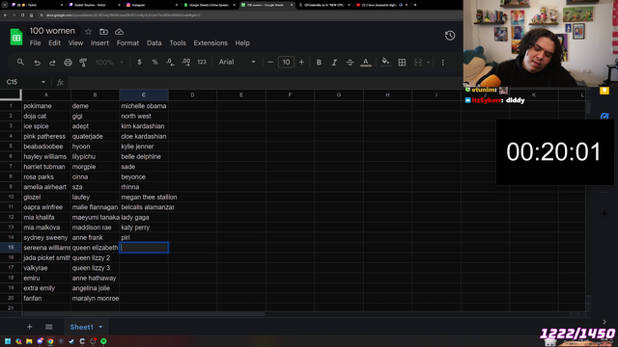The height and width of the screenshot is (347, 618).
Task: Increase font size with plus button
Action: 301,62
